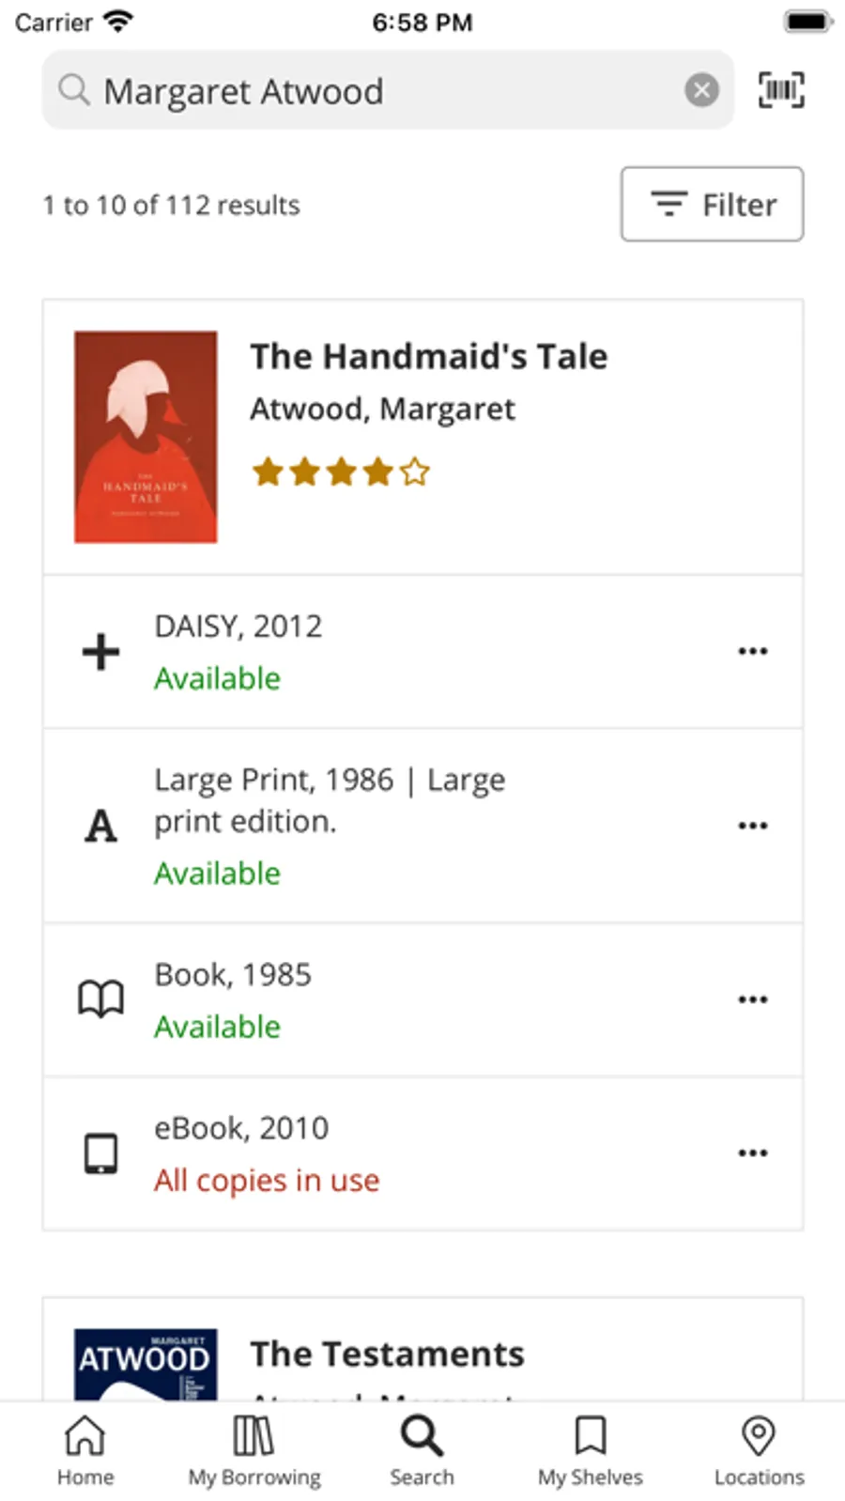Open The Handmaid's Tale cover thumbnail
The width and height of the screenshot is (845, 1501).
[x=146, y=437]
